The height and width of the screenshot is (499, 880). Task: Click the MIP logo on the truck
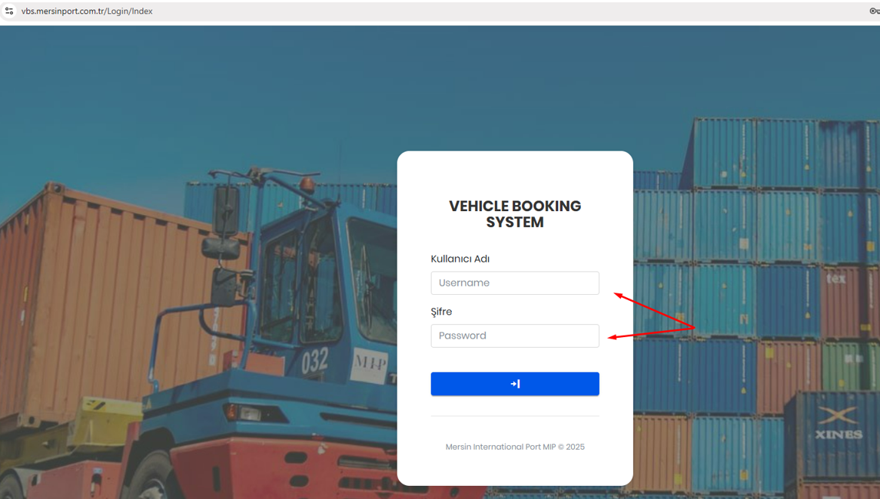(369, 363)
